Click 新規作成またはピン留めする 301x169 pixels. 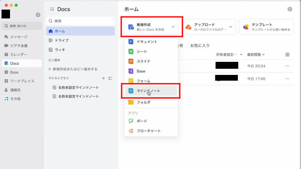tap(73, 69)
